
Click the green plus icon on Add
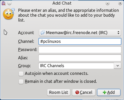105,92
